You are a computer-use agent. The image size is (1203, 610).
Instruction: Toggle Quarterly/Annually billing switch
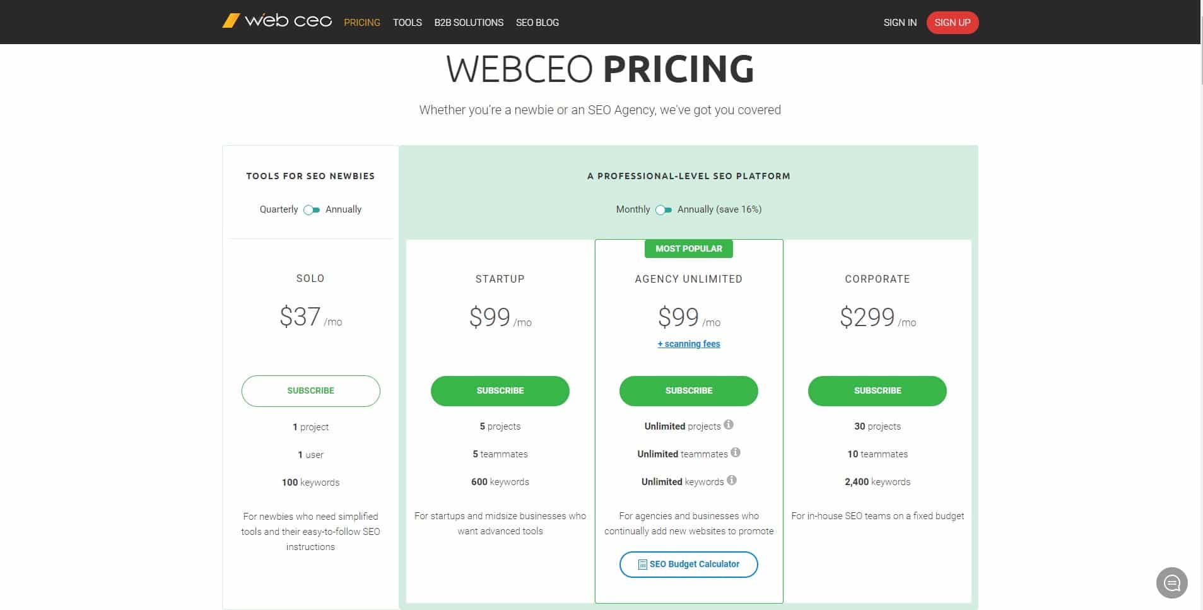click(x=312, y=210)
